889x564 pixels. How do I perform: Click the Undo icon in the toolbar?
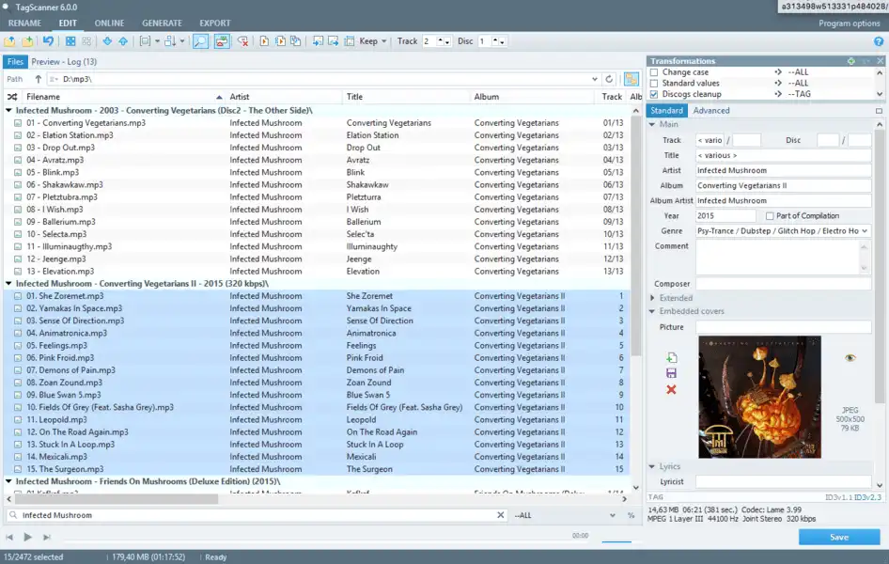coord(48,41)
